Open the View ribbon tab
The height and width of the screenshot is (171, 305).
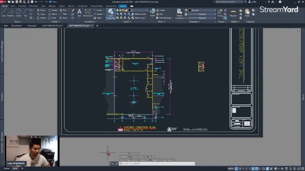43,6
